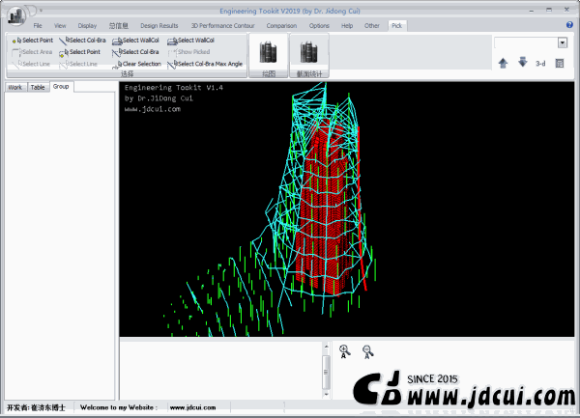
Task: Click the www.jdcui.com status bar link
Action: point(192,407)
